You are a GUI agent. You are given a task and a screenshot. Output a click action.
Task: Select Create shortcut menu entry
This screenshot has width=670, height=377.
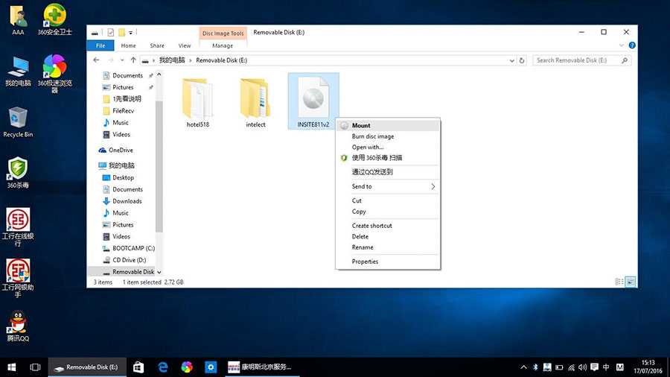pyautogui.click(x=388, y=226)
